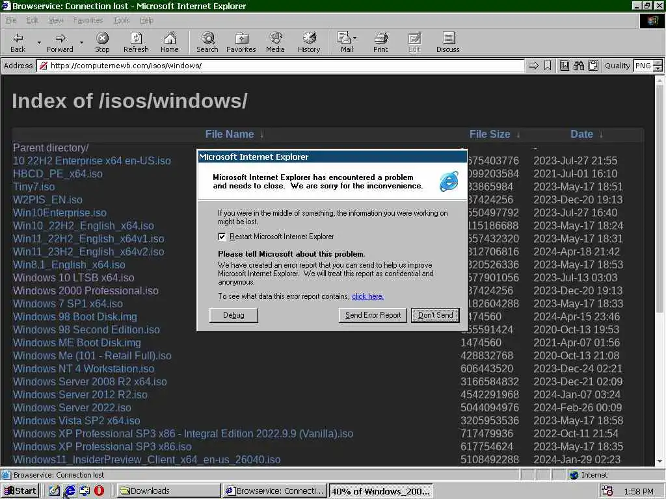Open Windows 2000 Professional.iso link
The height and width of the screenshot is (499, 666).
click(x=85, y=290)
